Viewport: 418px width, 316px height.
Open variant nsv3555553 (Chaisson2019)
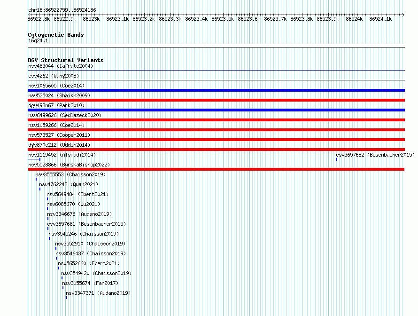tap(70, 174)
